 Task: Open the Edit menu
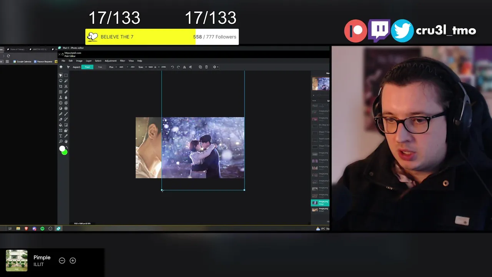click(70, 61)
